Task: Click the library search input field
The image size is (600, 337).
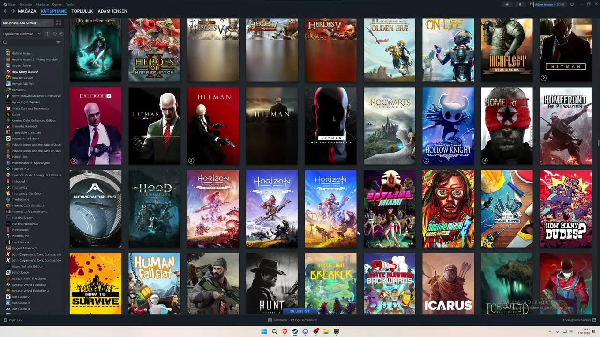Action: (x=31, y=43)
